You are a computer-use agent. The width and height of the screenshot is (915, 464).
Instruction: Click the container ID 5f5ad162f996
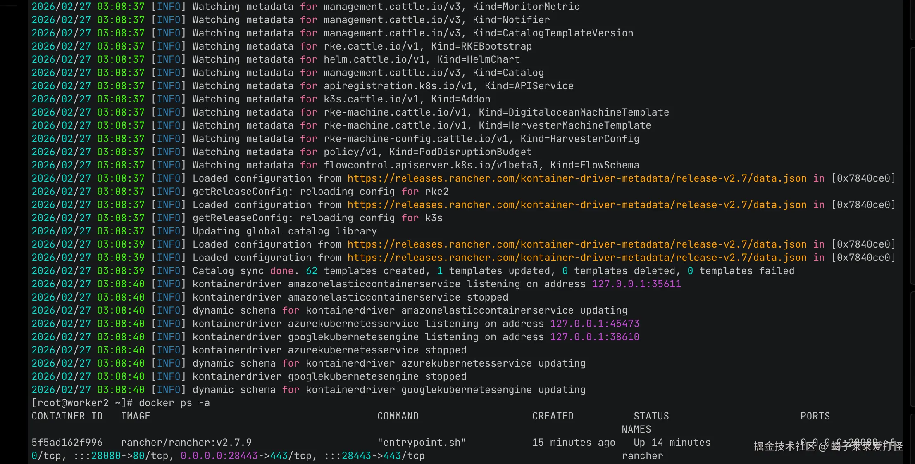tap(67, 443)
